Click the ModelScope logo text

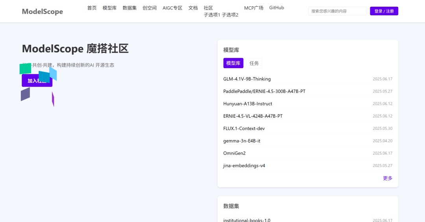[x=42, y=11]
